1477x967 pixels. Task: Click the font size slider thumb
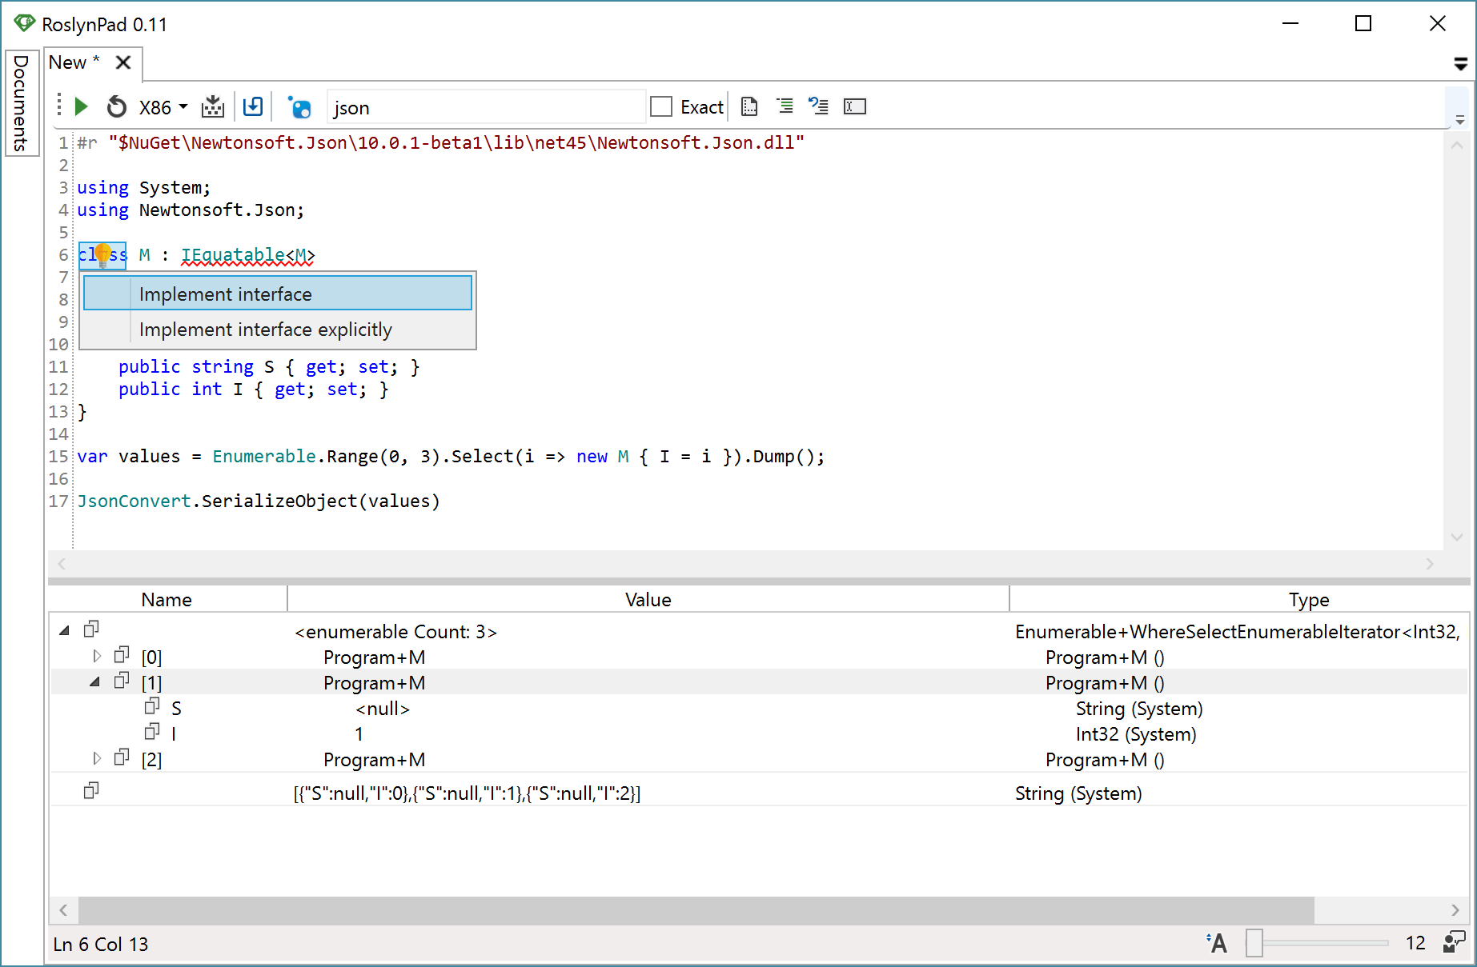1254,943
